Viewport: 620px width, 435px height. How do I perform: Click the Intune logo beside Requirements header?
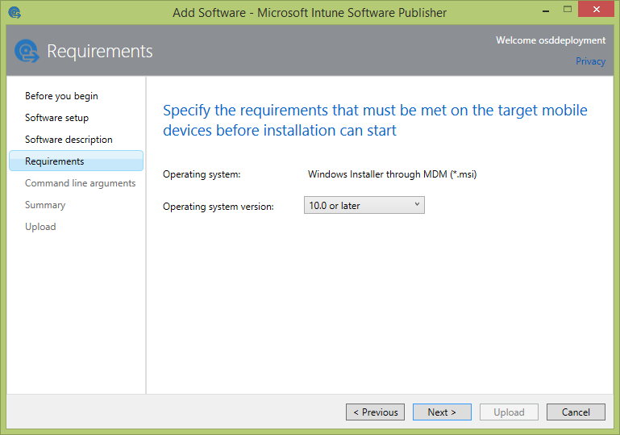[27, 51]
